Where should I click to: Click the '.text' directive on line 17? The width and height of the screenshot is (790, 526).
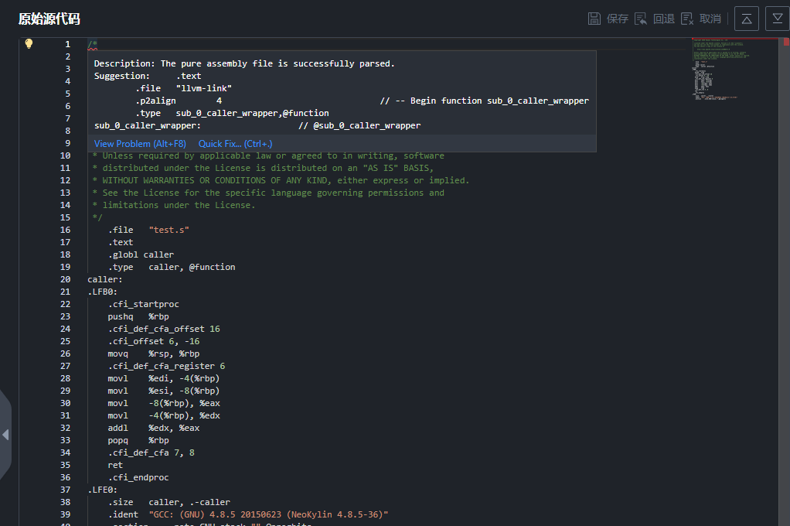tap(121, 243)
